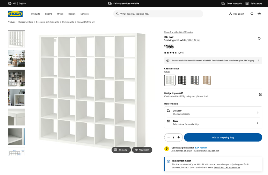This screenshot has height=175, width=268.
Task: Open the Offers menu
Action: [x=60, y=14]
